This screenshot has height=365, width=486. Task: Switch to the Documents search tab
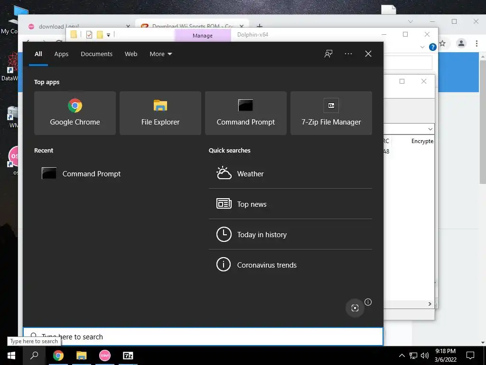point(96,54)
